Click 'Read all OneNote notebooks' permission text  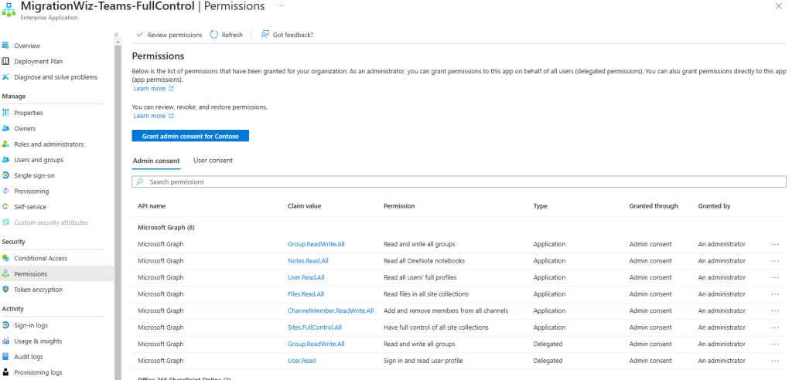click(425, 261)
